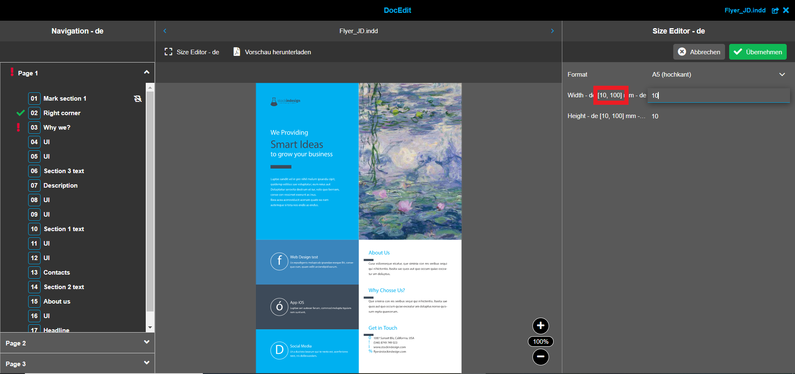Zoom into the document with the plus icon

[540, 326]
